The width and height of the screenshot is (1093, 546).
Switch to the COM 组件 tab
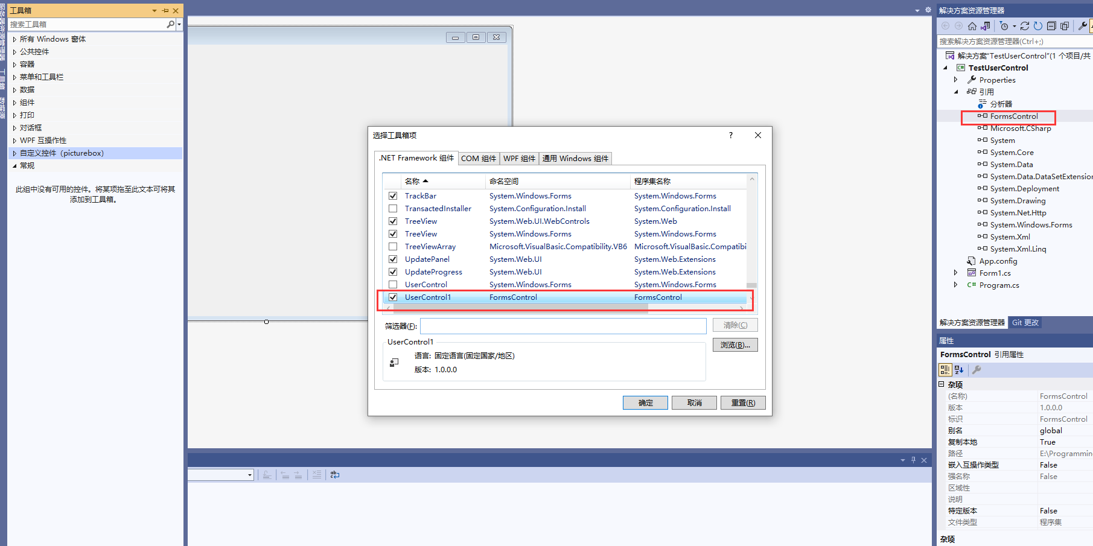(x=479, y=158)
